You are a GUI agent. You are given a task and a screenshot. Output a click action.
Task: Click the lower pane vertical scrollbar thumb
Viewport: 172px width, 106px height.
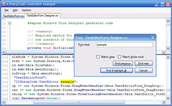168,90
